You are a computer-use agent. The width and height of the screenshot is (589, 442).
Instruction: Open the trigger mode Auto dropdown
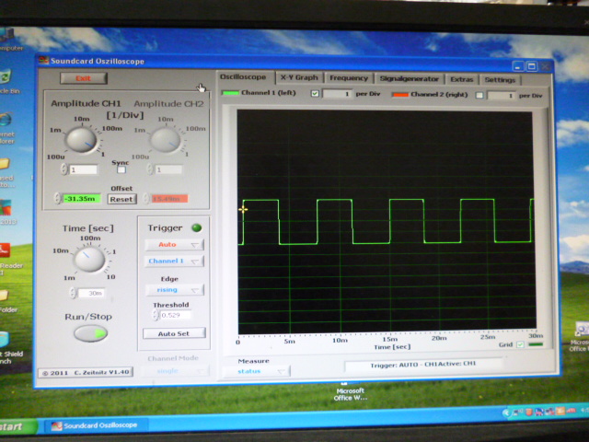point(174,245)
